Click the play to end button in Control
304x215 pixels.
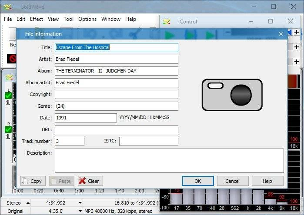click(211, 36)
